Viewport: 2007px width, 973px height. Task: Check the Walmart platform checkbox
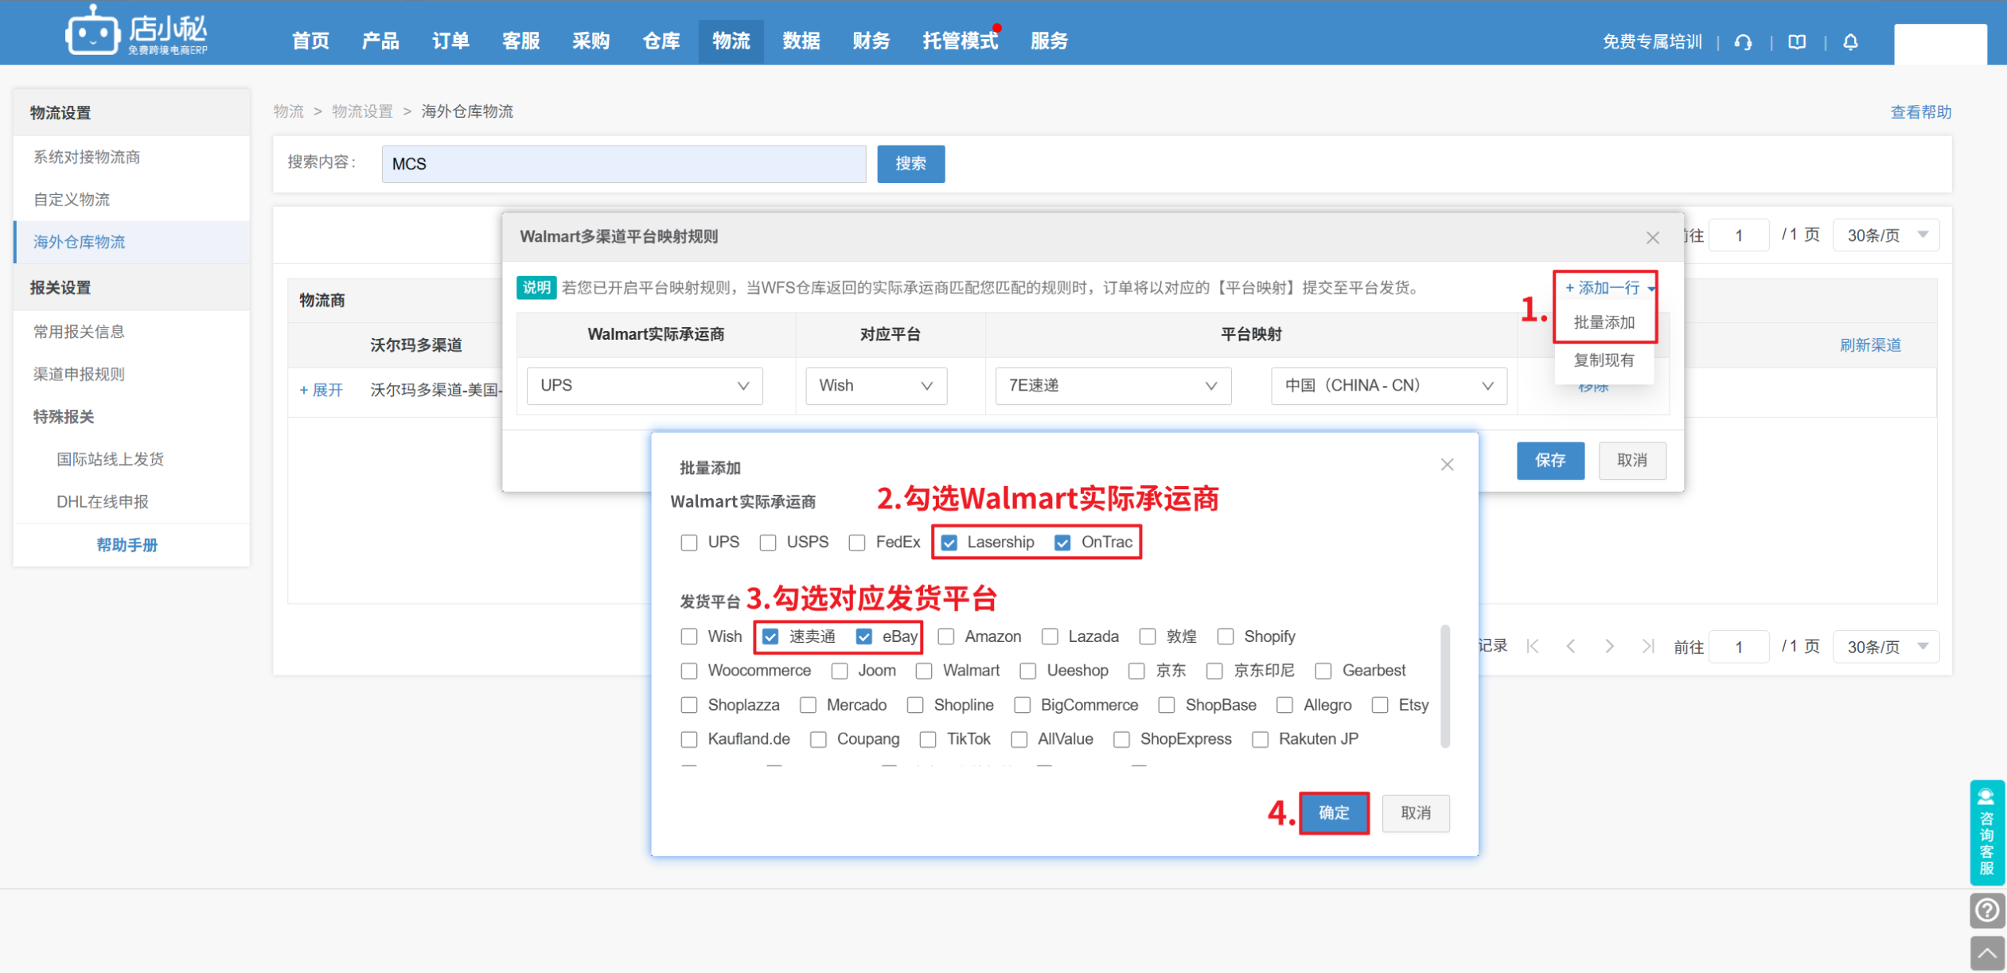924,671
